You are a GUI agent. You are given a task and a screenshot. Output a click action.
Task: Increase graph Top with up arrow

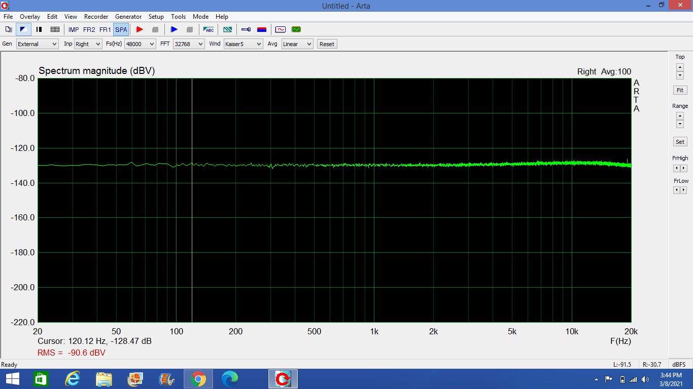[680, 67]
